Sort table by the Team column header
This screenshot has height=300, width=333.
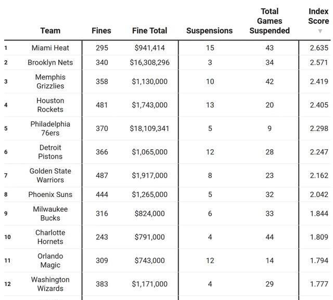tap(50, 31)
